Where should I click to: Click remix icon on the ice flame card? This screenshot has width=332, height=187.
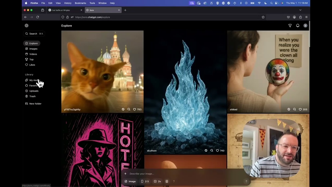[206, 150]
